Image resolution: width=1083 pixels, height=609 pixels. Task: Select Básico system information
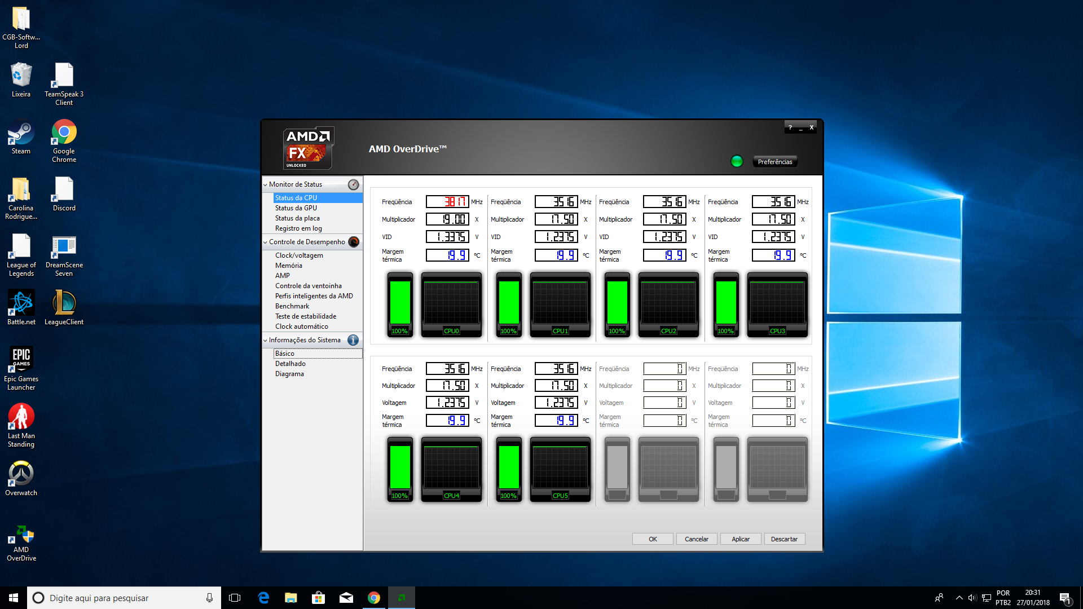click(318, 354)
